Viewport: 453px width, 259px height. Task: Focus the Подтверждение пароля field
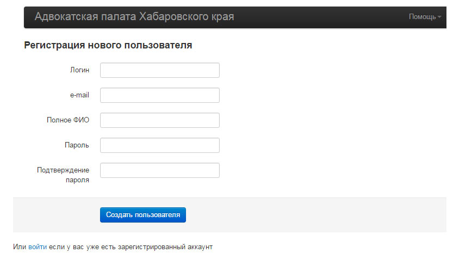[x=160, y=170]
